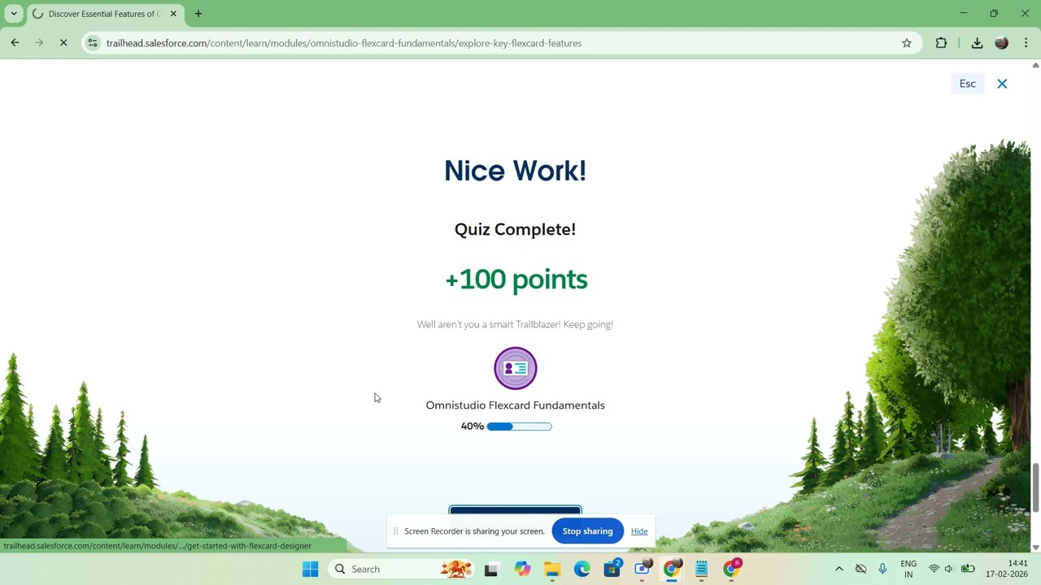View site information icon in address bar
1041x585 pixels.
coord(93,43)
